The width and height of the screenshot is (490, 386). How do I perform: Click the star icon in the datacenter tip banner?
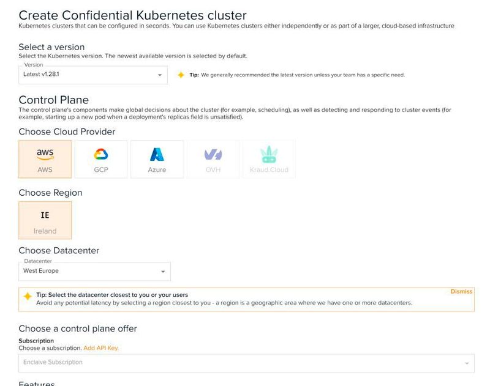28,296
